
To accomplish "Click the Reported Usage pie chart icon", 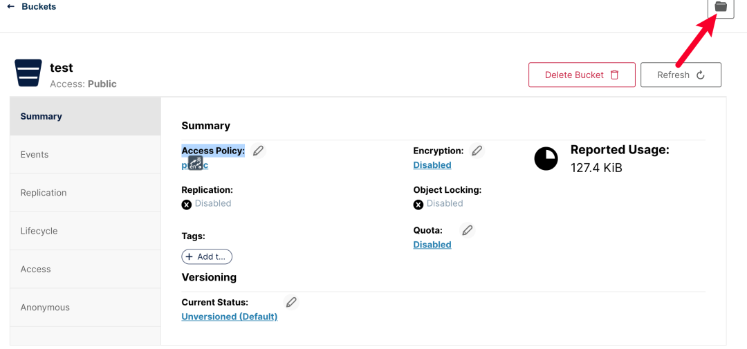I will [546, 159].
